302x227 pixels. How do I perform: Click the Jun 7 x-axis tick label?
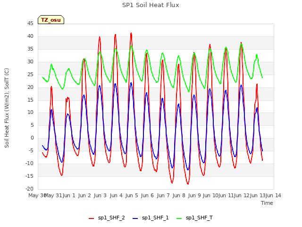click(163, 195)
